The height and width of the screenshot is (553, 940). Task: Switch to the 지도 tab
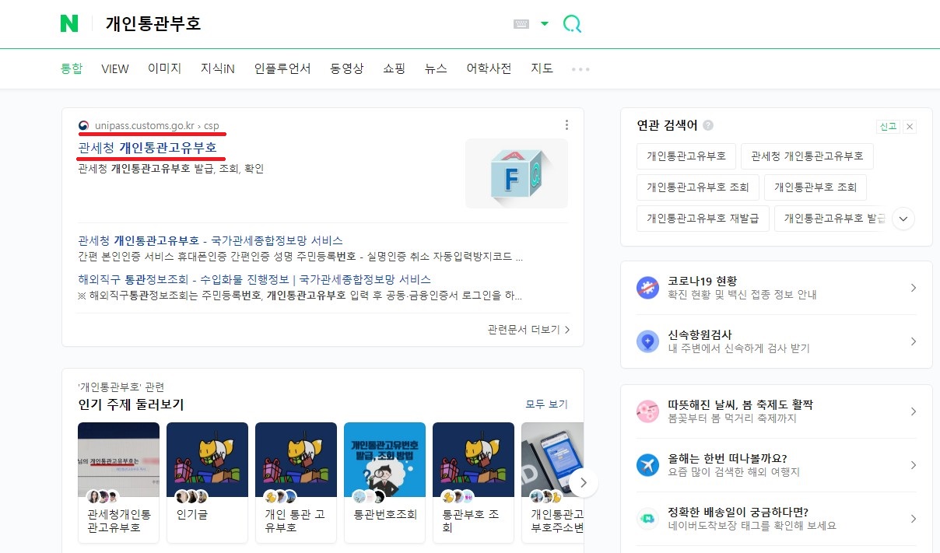pos(542,68)
